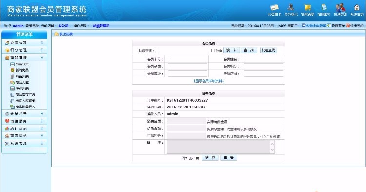Screen dimensions: 366x192
Task: Open 快速充值 two-people icon in header
Action: pyautogui.click(x=340, y=7)
